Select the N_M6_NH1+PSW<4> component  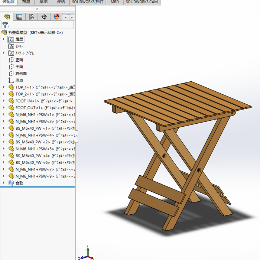(42, 135)
